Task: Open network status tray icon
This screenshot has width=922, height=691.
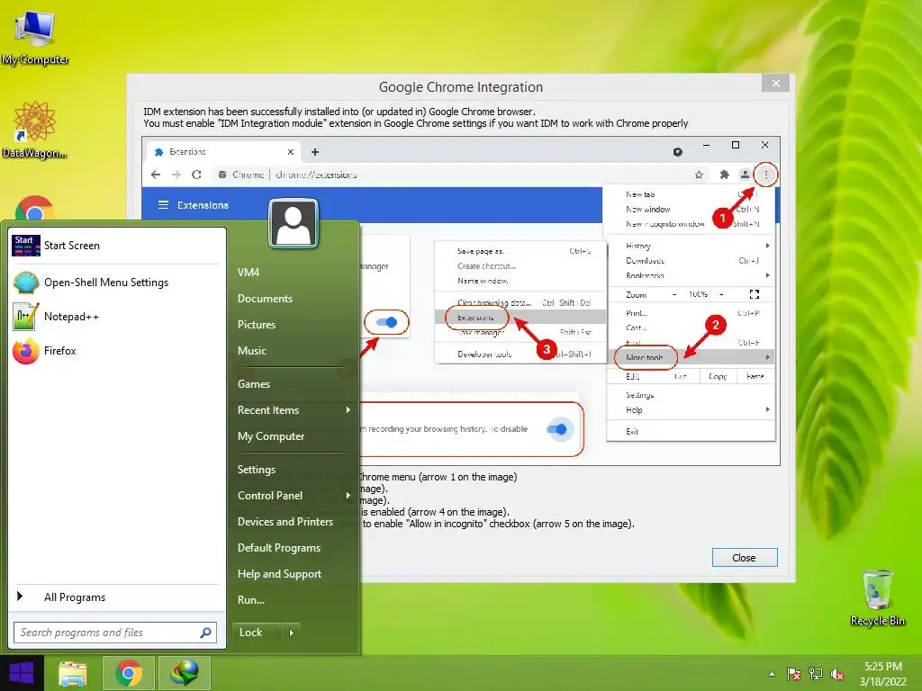Action: coord(816,674)
